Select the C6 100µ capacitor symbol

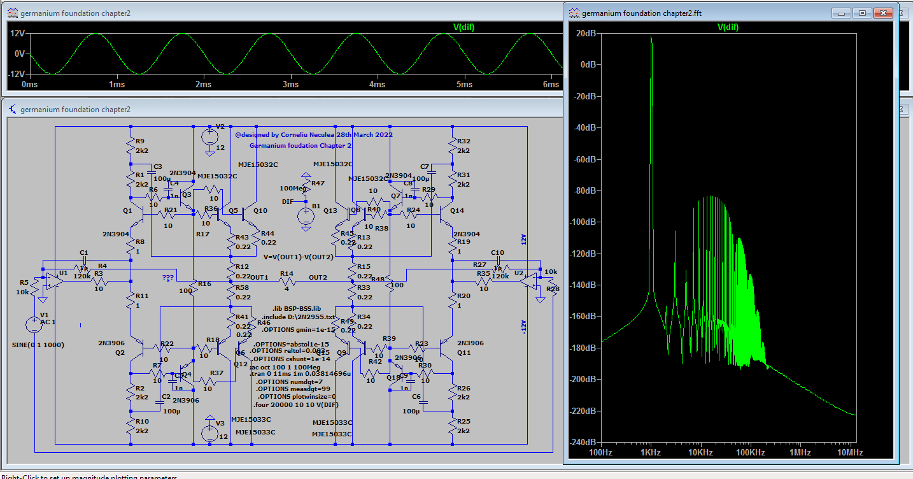coord(425,403)
